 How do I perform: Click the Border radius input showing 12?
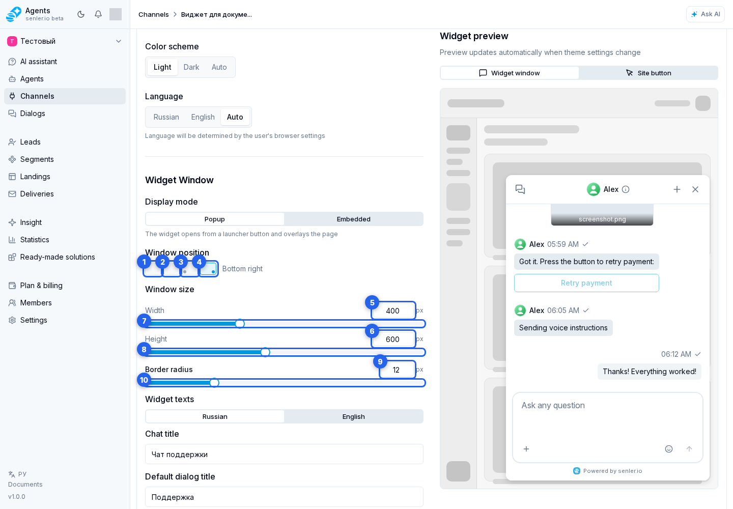[397, 370]
